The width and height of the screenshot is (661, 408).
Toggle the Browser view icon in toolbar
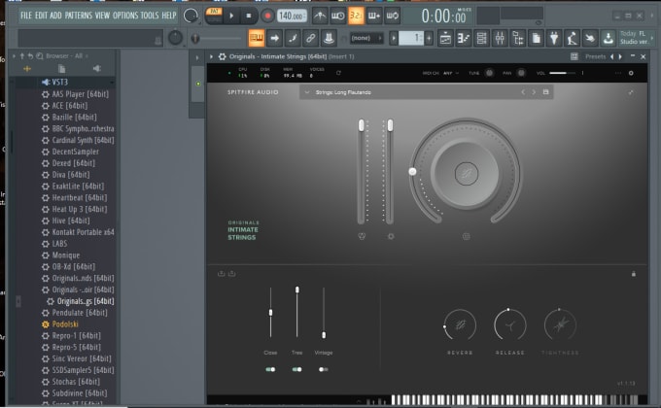(x=518, y=38)
